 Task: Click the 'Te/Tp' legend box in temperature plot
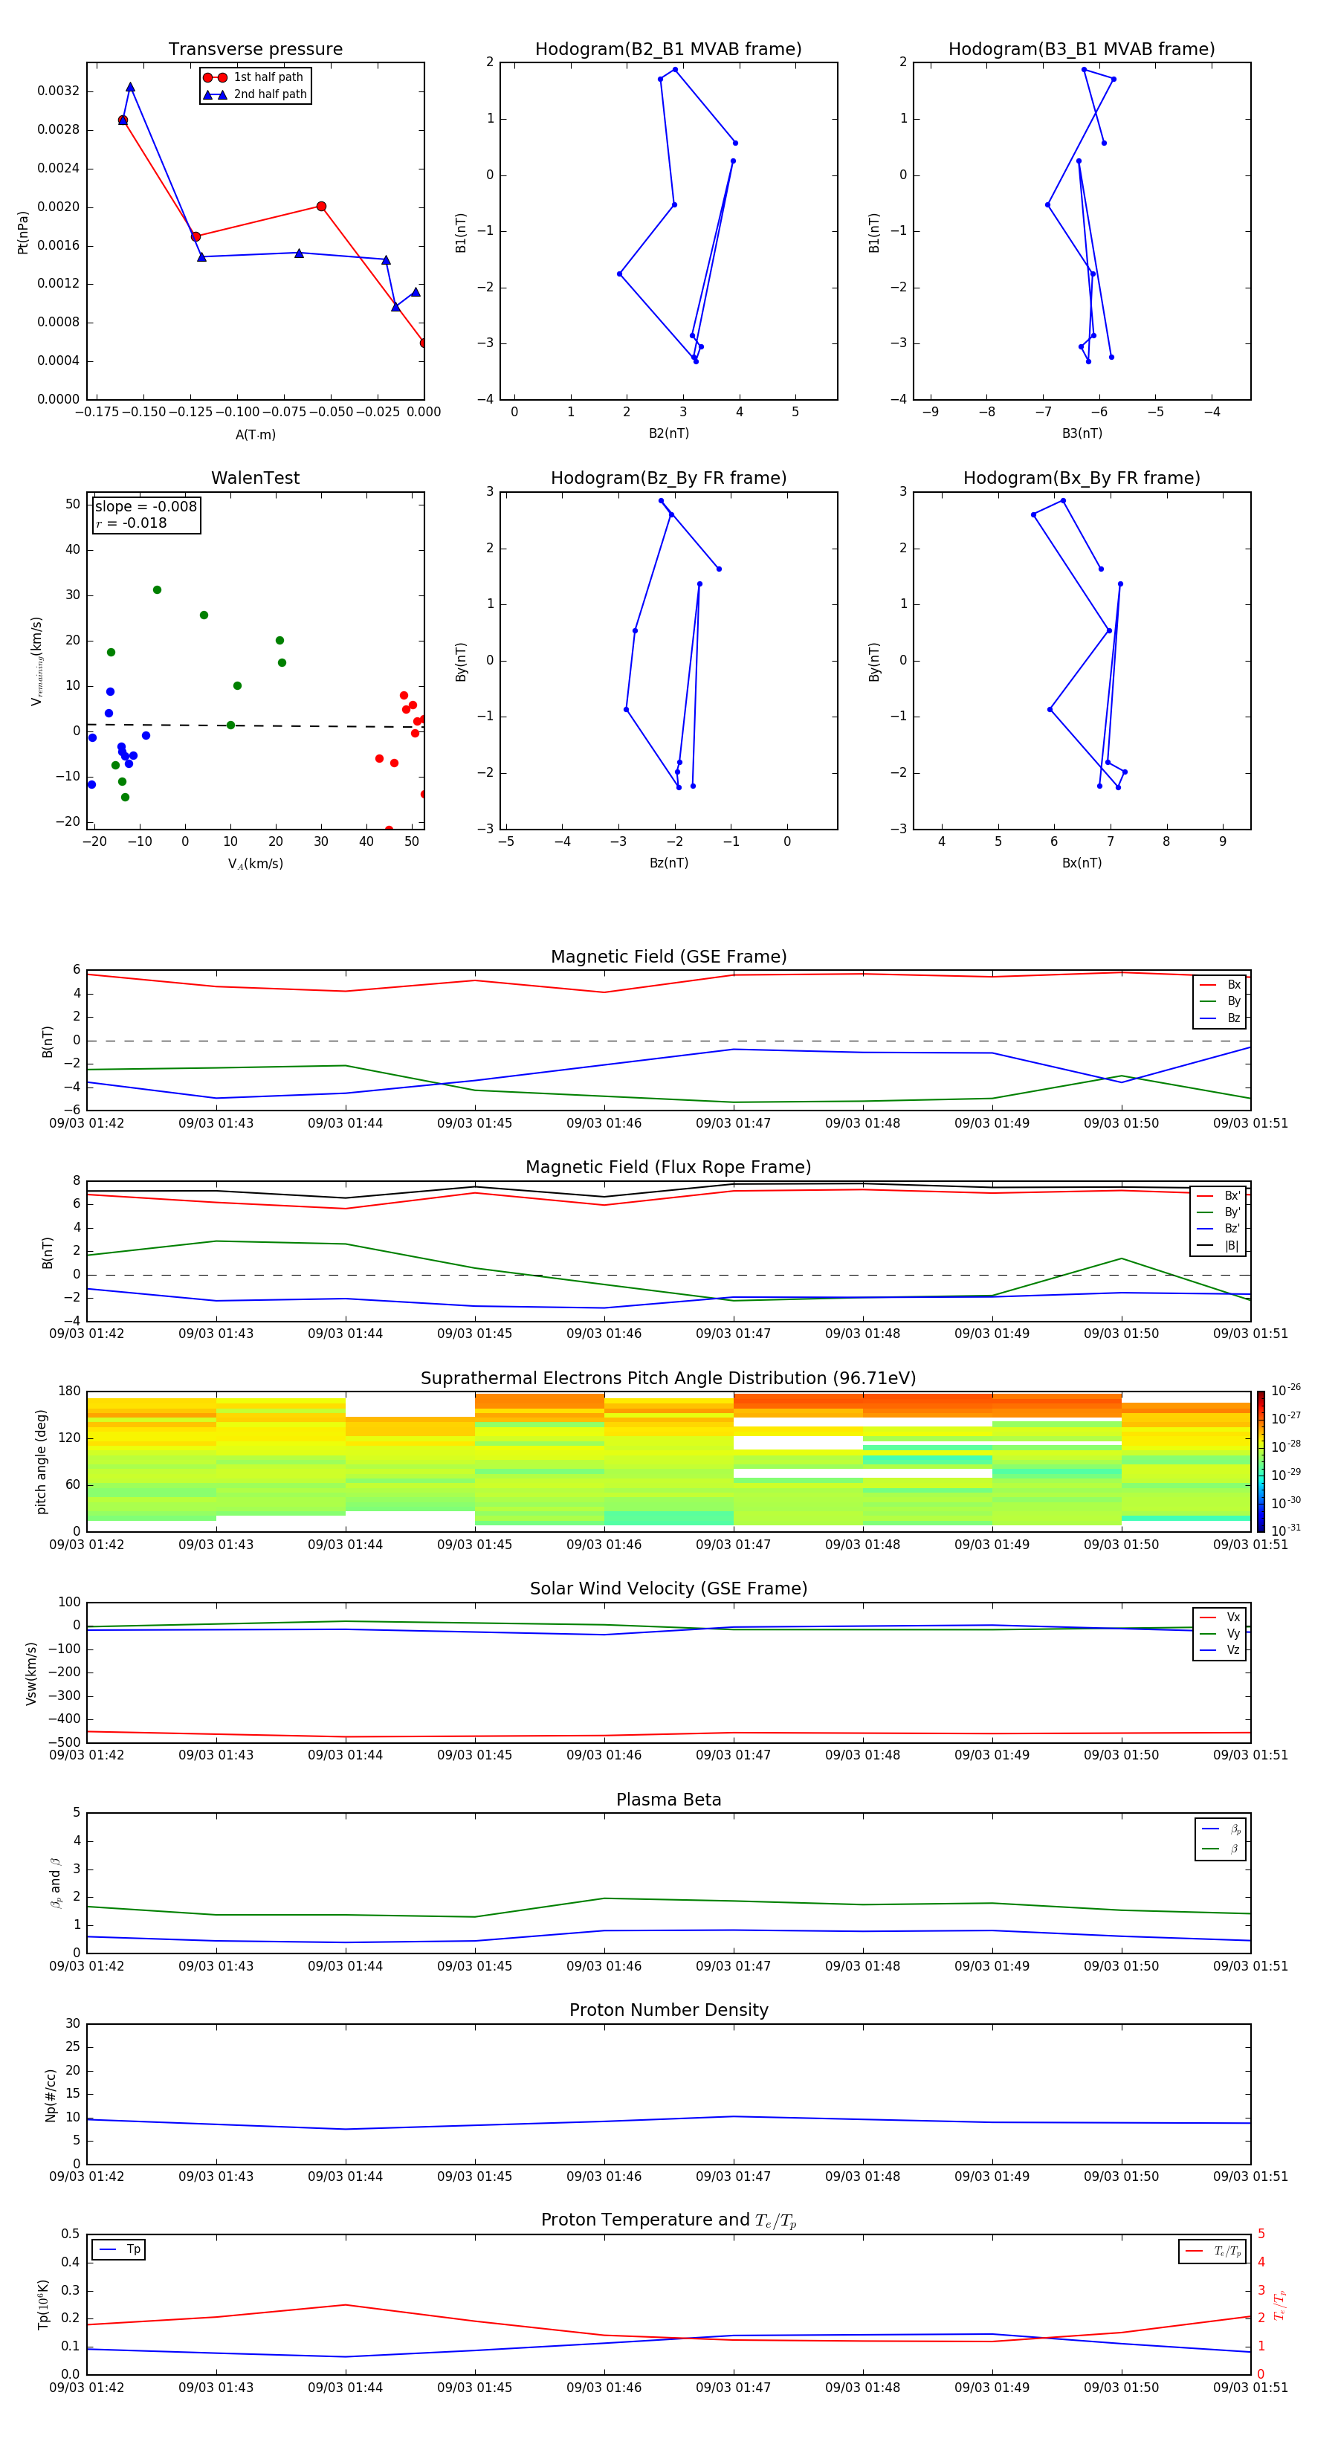(1212, 2251)
